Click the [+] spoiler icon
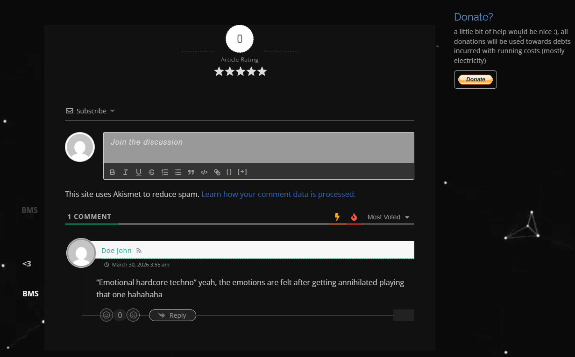The image size is (575, 357). [242, 172]
